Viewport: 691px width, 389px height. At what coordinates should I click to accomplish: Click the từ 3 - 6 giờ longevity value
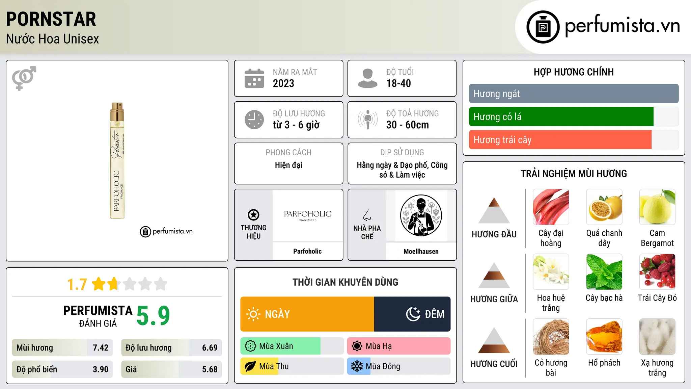(296, 125)
